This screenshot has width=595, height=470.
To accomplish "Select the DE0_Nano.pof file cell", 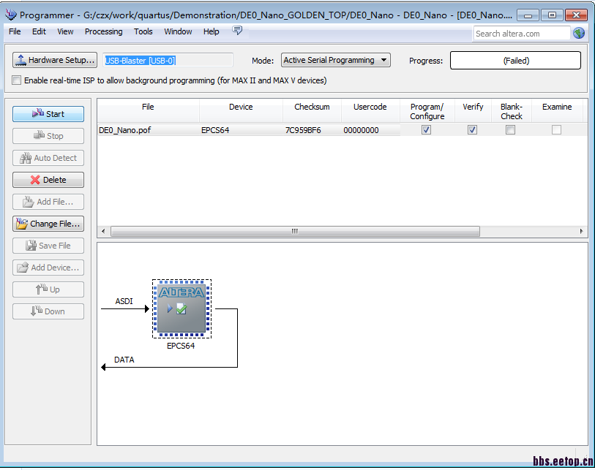I will [149, 130].
